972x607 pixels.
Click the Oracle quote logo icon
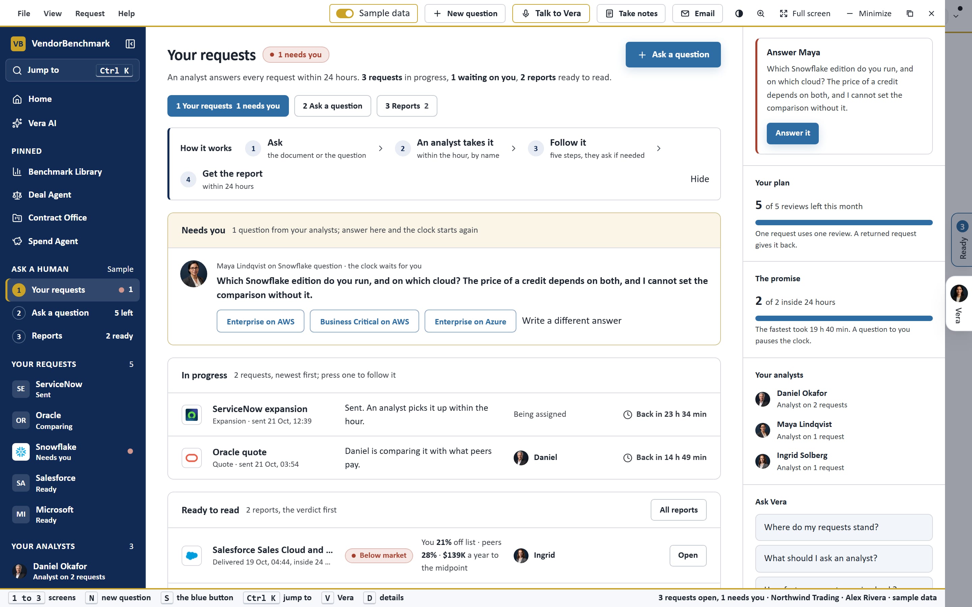point(192,458)
